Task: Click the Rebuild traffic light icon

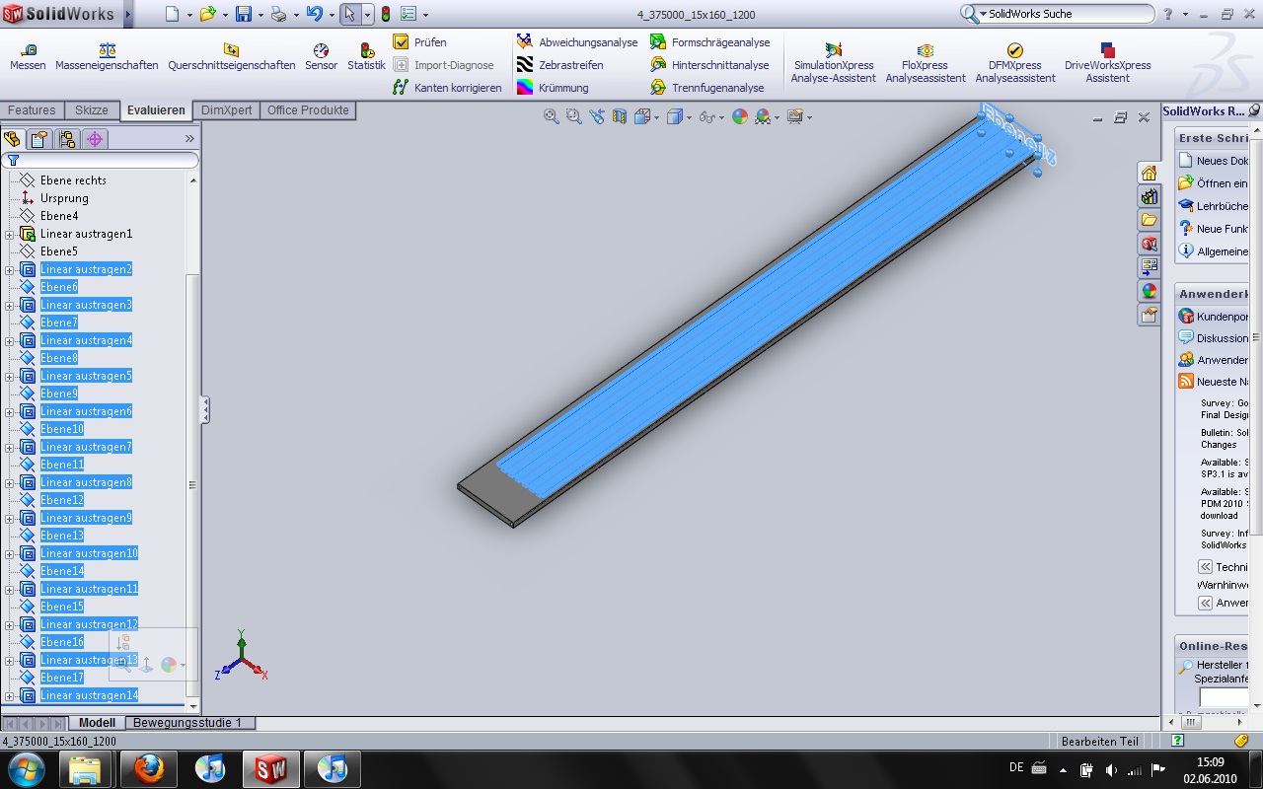Action: pyautogui.click(x=385, y=15)
